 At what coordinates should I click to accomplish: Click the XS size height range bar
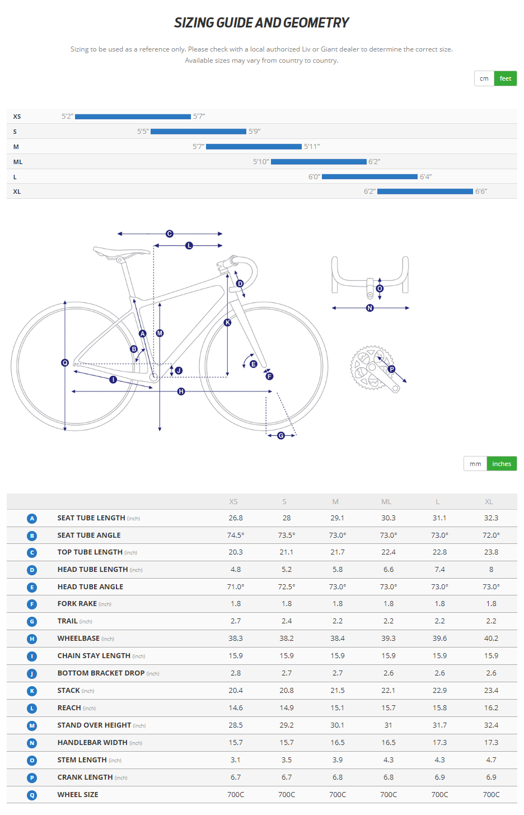pos(133,117)
